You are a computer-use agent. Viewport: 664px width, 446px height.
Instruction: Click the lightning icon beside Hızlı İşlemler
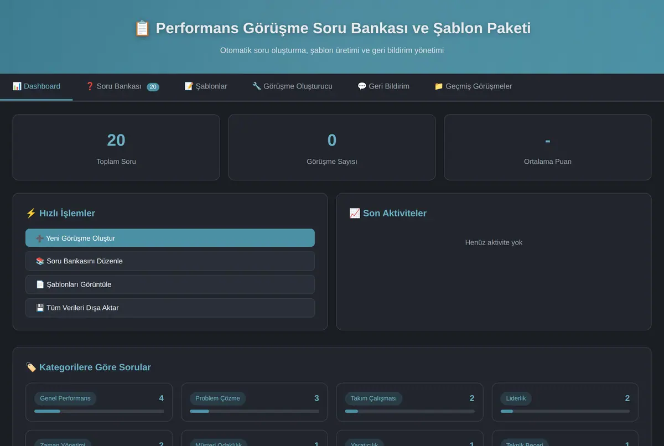(31, 213)
